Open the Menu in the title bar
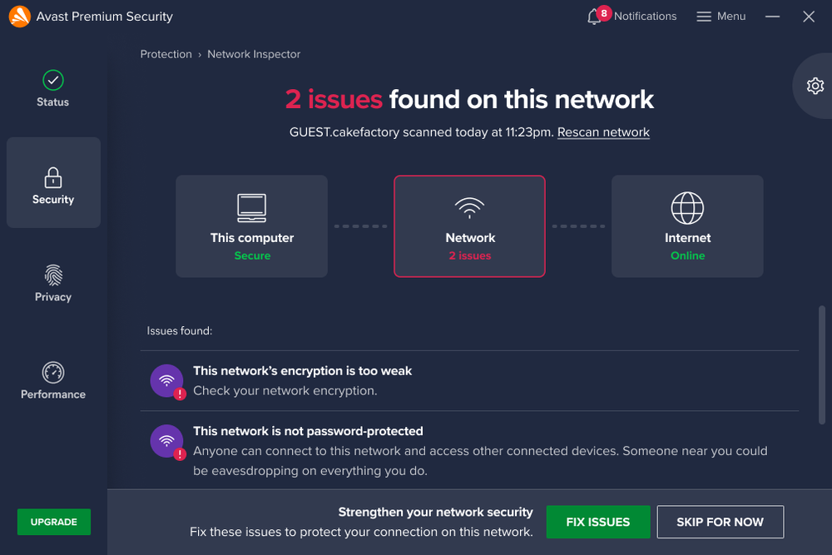832x555 pixels. [x=721, y=16]
